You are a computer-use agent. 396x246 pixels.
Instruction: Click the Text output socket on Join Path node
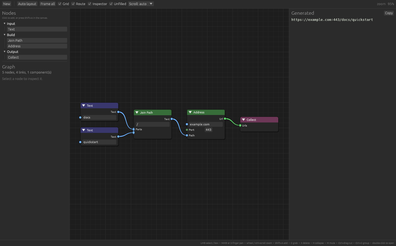tap(172, 119)
